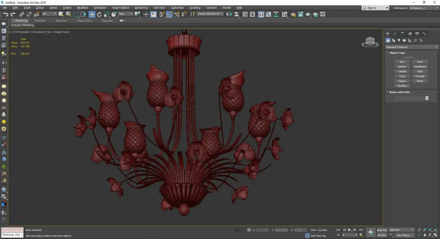Toggle the 3D Snaps button
Screen dimensions: 440x239
[x=161, y=14]
